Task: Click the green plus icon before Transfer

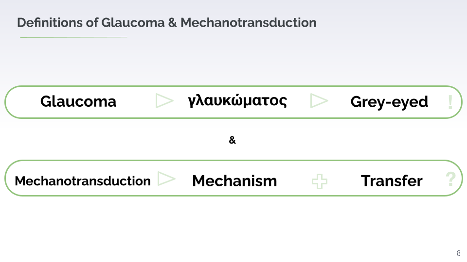Action: pyautogui.click(x=319, y=182)
